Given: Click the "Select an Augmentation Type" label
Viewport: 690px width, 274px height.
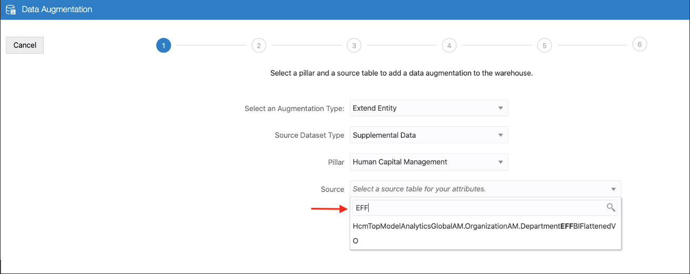Looking at the screenshot, I should 294,109.
